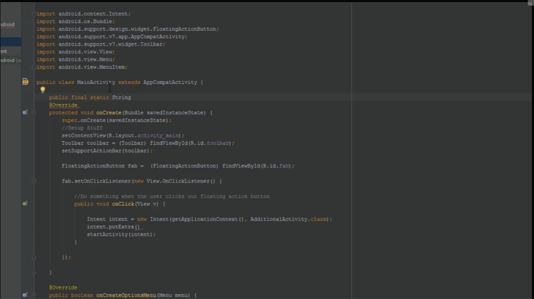Click the override gutter icon beside onCreate

click(x=25, y=112)
